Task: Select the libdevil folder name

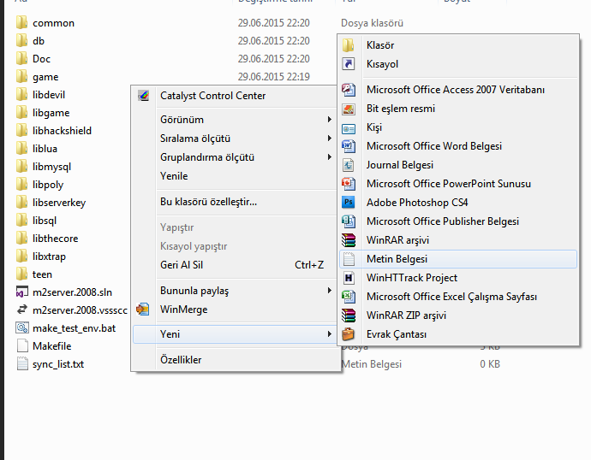Action: (x=49, y=94)
